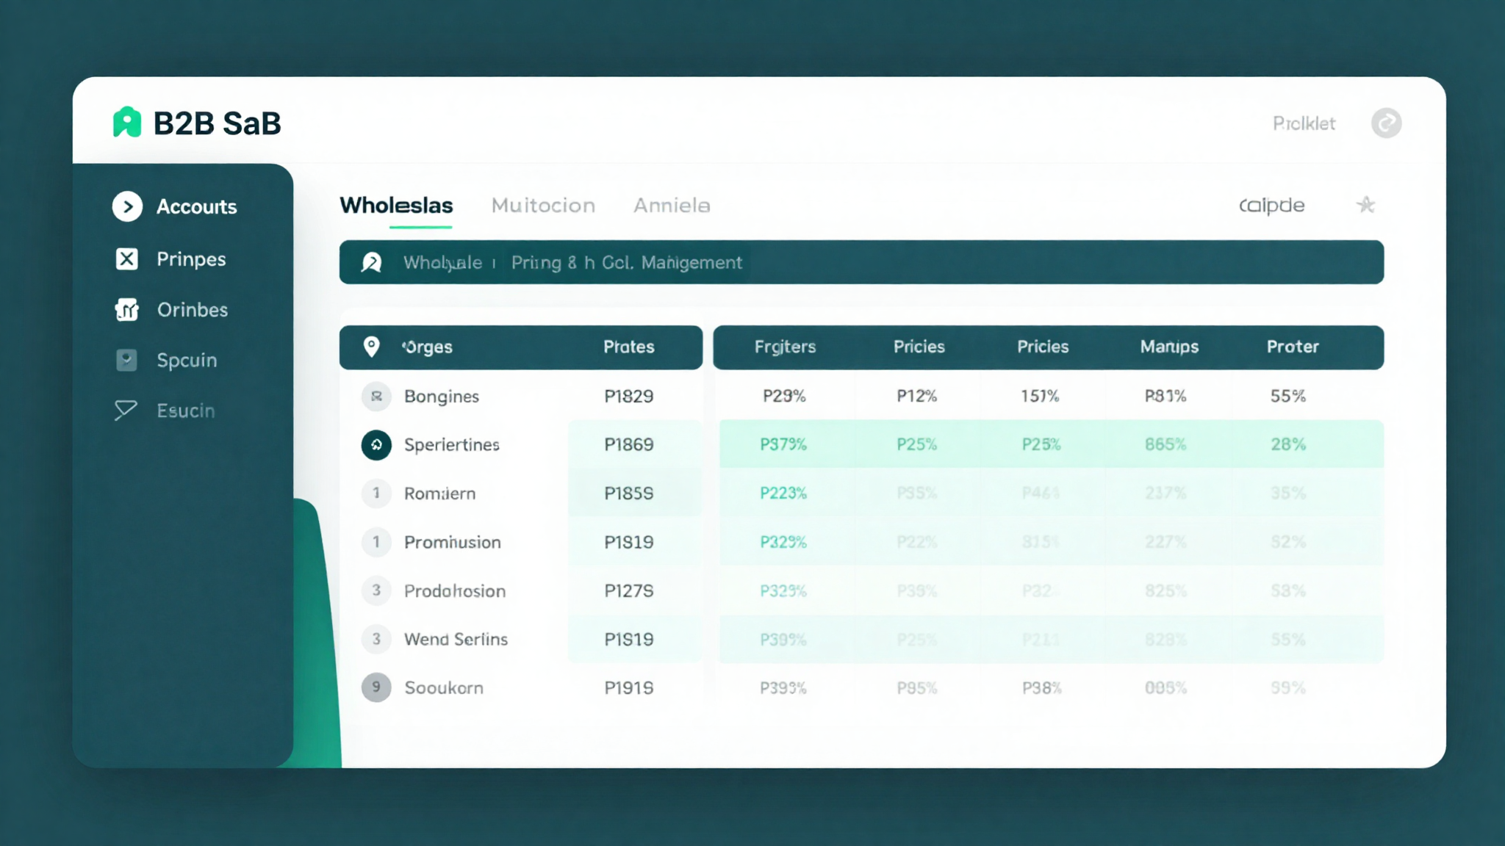Click the P223% cell in Romiern row

783,493
